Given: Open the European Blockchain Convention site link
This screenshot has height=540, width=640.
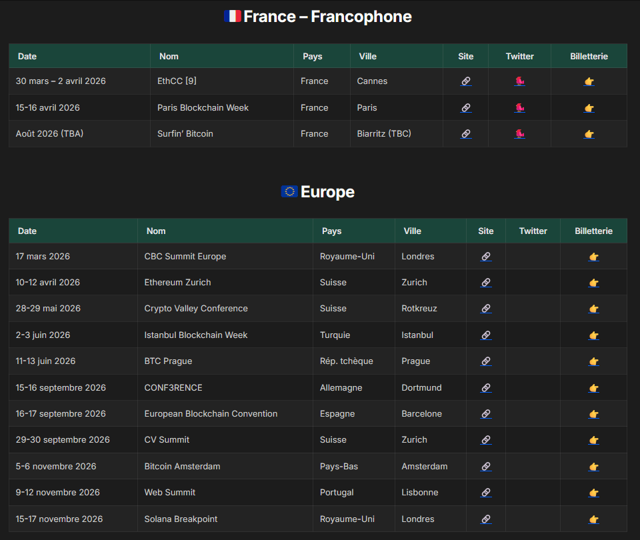Looking at the screenshot, I should [485, 413].
